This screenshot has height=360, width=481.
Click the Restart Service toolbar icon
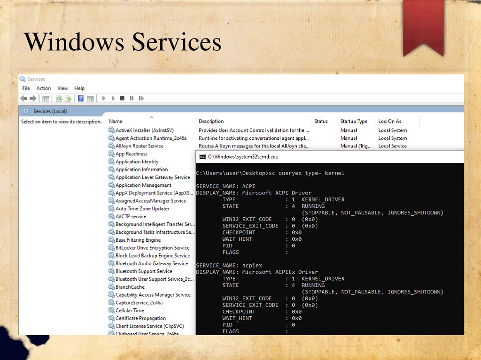click(x=141, y=99)
